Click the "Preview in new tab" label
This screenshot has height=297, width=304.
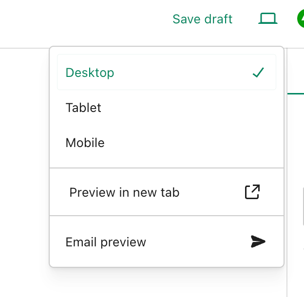click(x=124, y=192)
